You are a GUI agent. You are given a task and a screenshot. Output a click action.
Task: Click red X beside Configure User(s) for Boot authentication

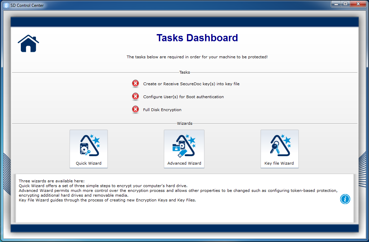(135, 96)
